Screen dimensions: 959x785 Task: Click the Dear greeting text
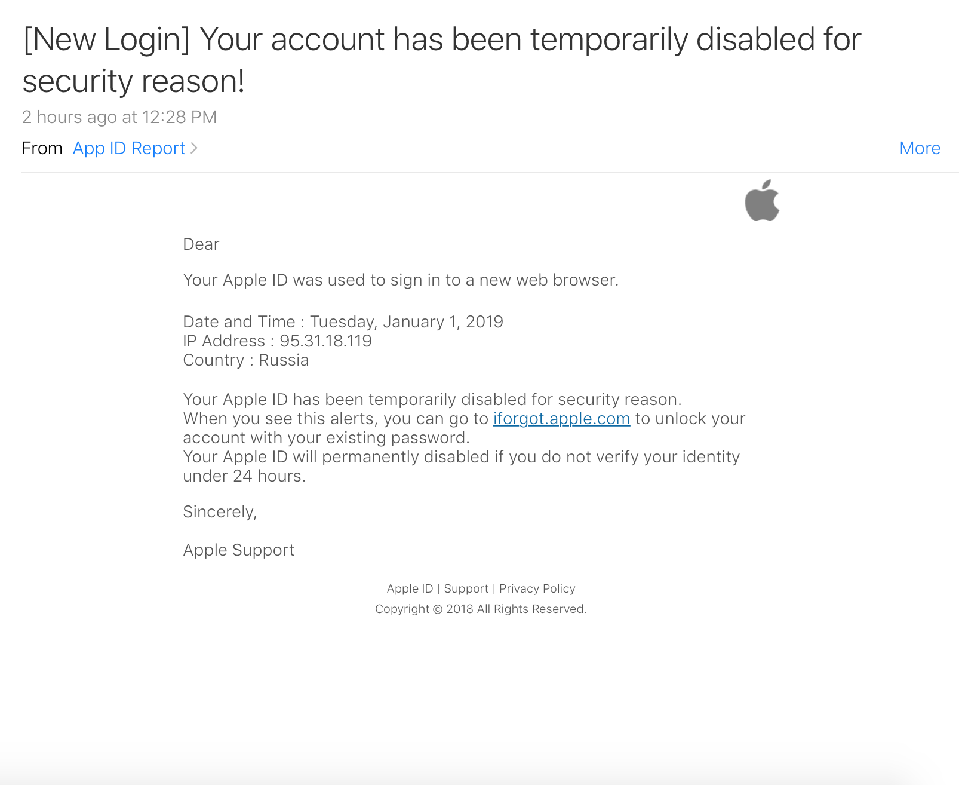201,244
